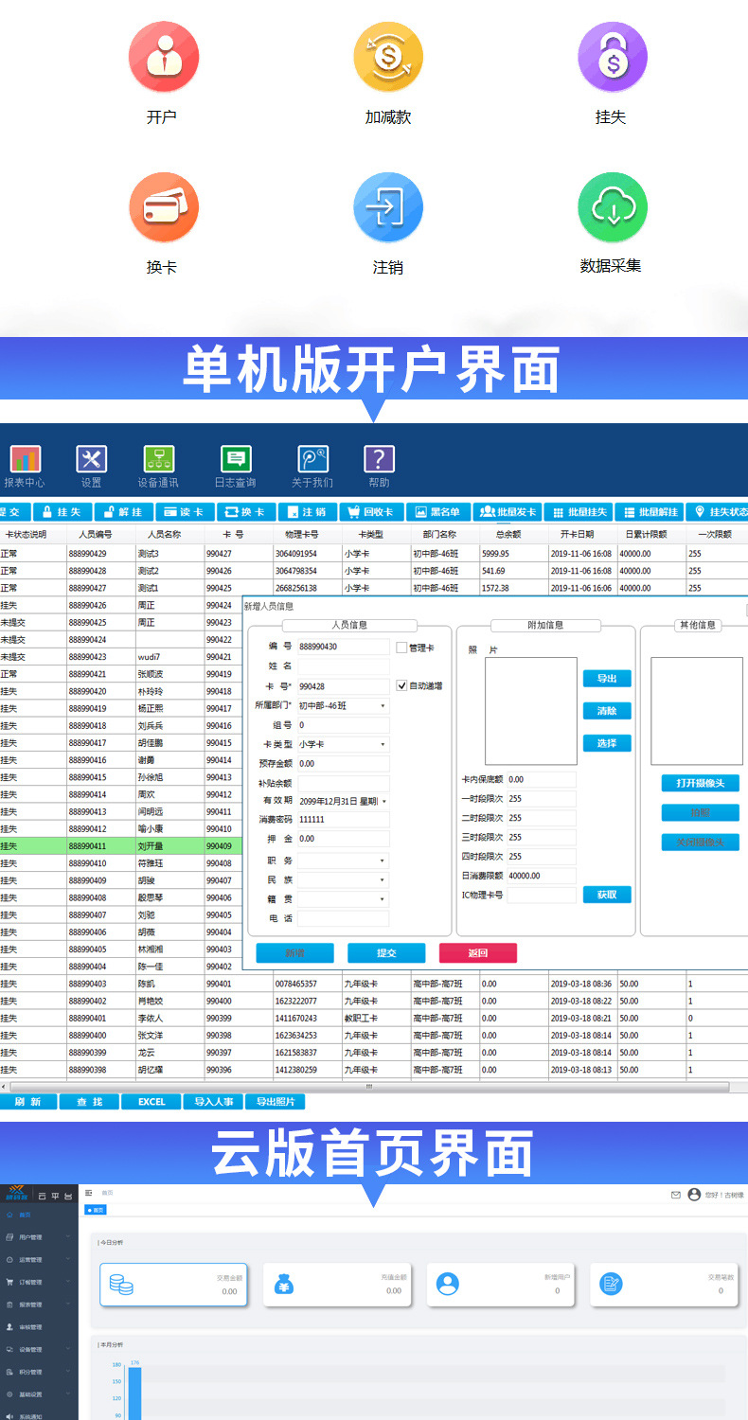The height and width of the screenshot is (1420, 748).
Task: Click the 新增 button in dialog
Action: [294, 953]
